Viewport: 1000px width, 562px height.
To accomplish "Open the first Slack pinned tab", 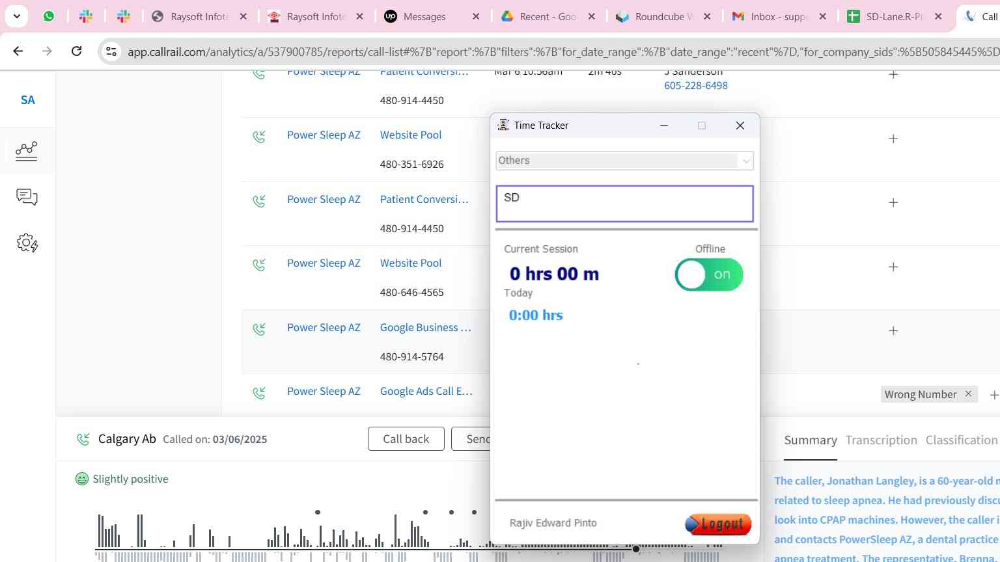I will [x=86, y=16].
